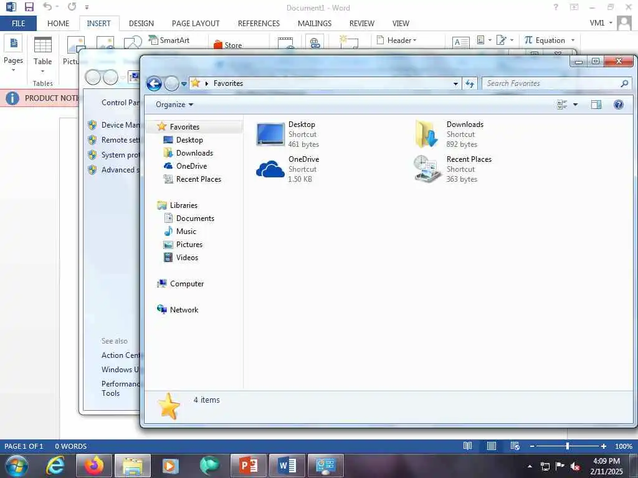The width and height of the screenshot is (638, 478).
Task: Switch Word to Print Layout view
Action: point(491,446)
